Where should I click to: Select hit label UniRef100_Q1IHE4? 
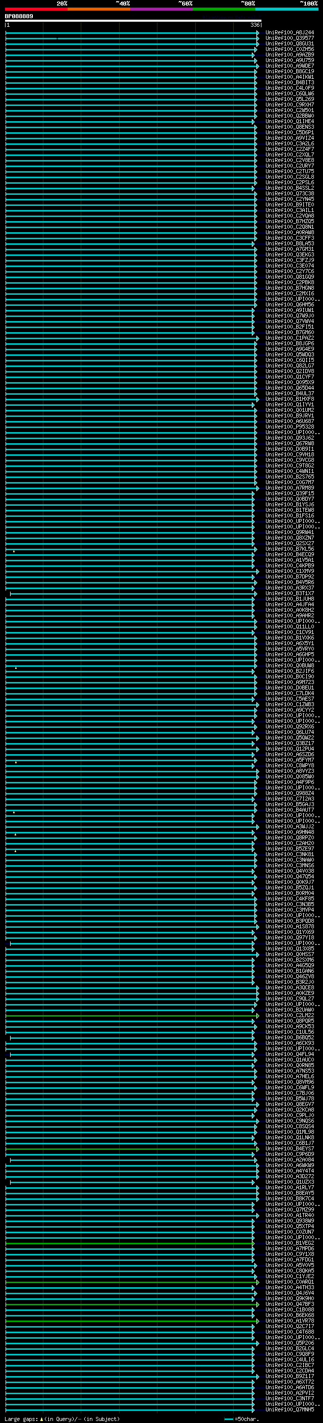tap(290, 122)
